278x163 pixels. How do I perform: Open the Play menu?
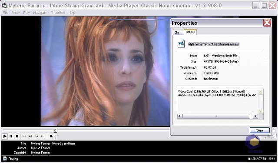(26, 13)
